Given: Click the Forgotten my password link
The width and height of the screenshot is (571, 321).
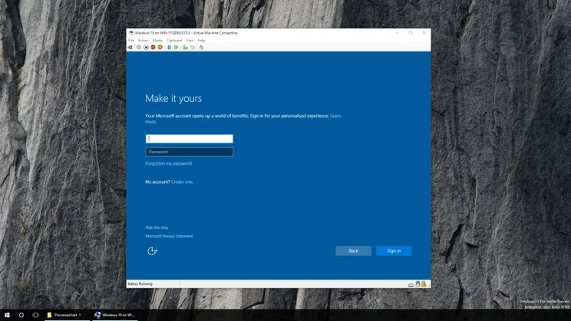Looking at the screenshot, I should click(x=169, y=164).
